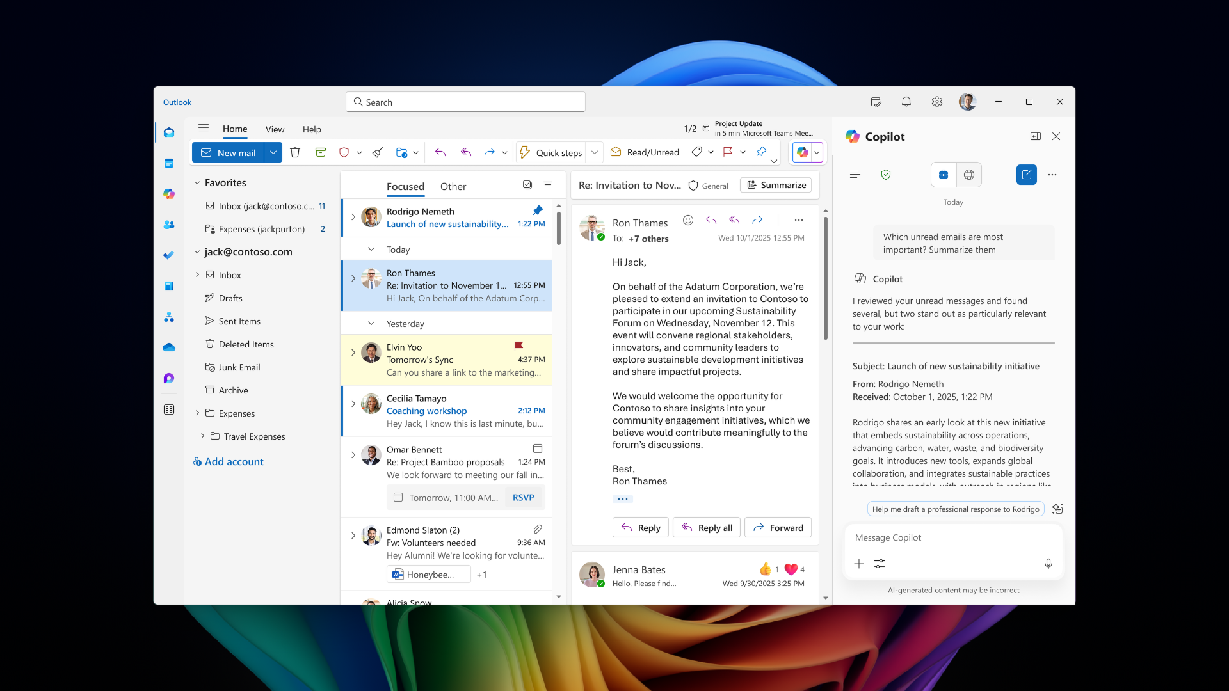
Task: Click microphone icon in Copilot message box
Action: pyautogui.click(x=1048, y=564)
